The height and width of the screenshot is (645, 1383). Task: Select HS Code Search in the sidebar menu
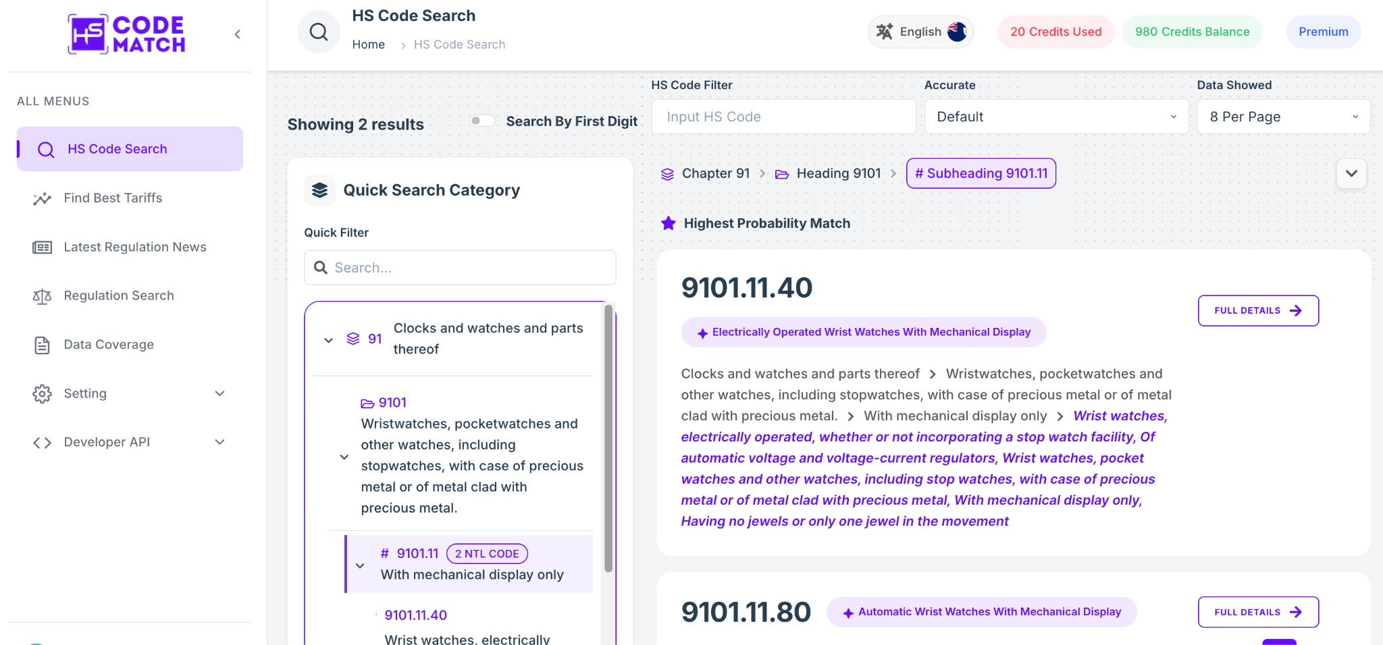pos(130,149)
